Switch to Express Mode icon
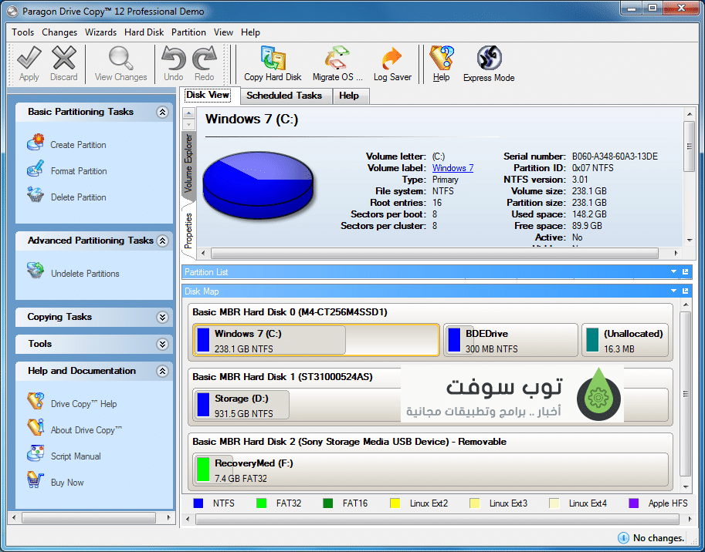The height and width of the screenshot is (552, 705). pos(489,59)
